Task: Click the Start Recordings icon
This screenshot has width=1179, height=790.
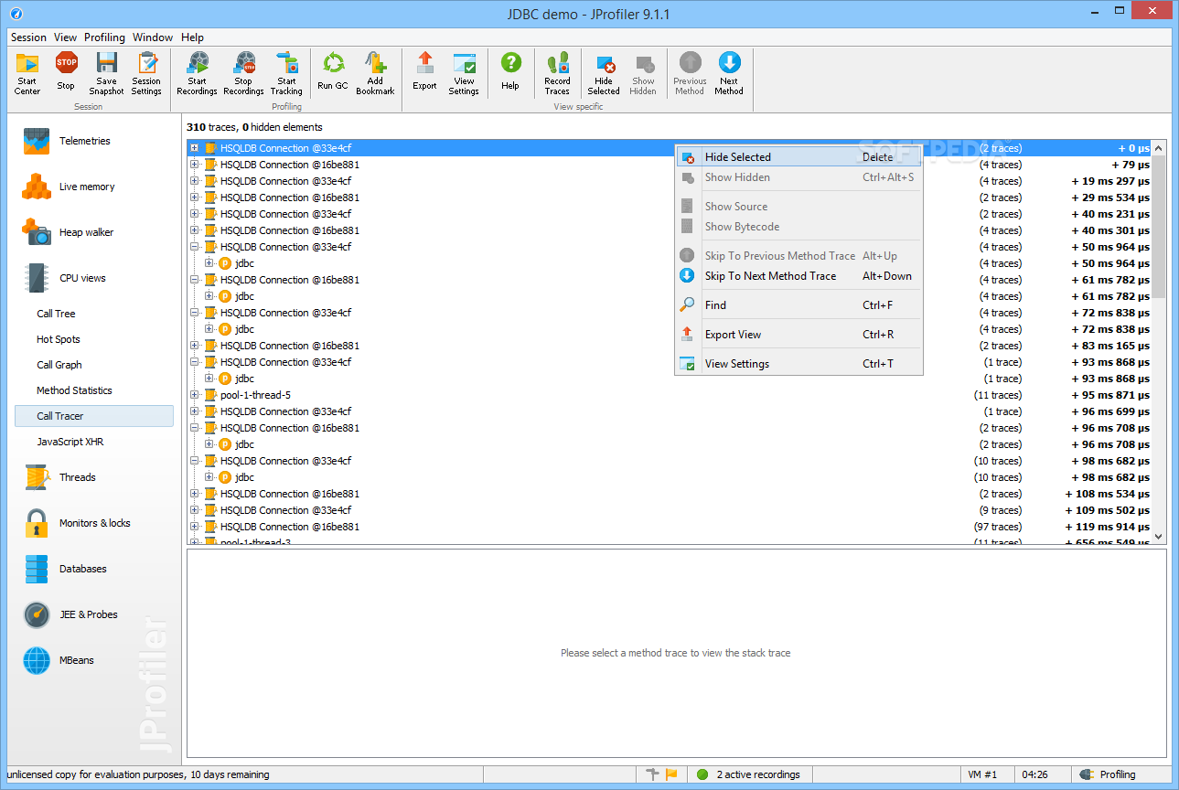Action: click(x=197, y=62)
